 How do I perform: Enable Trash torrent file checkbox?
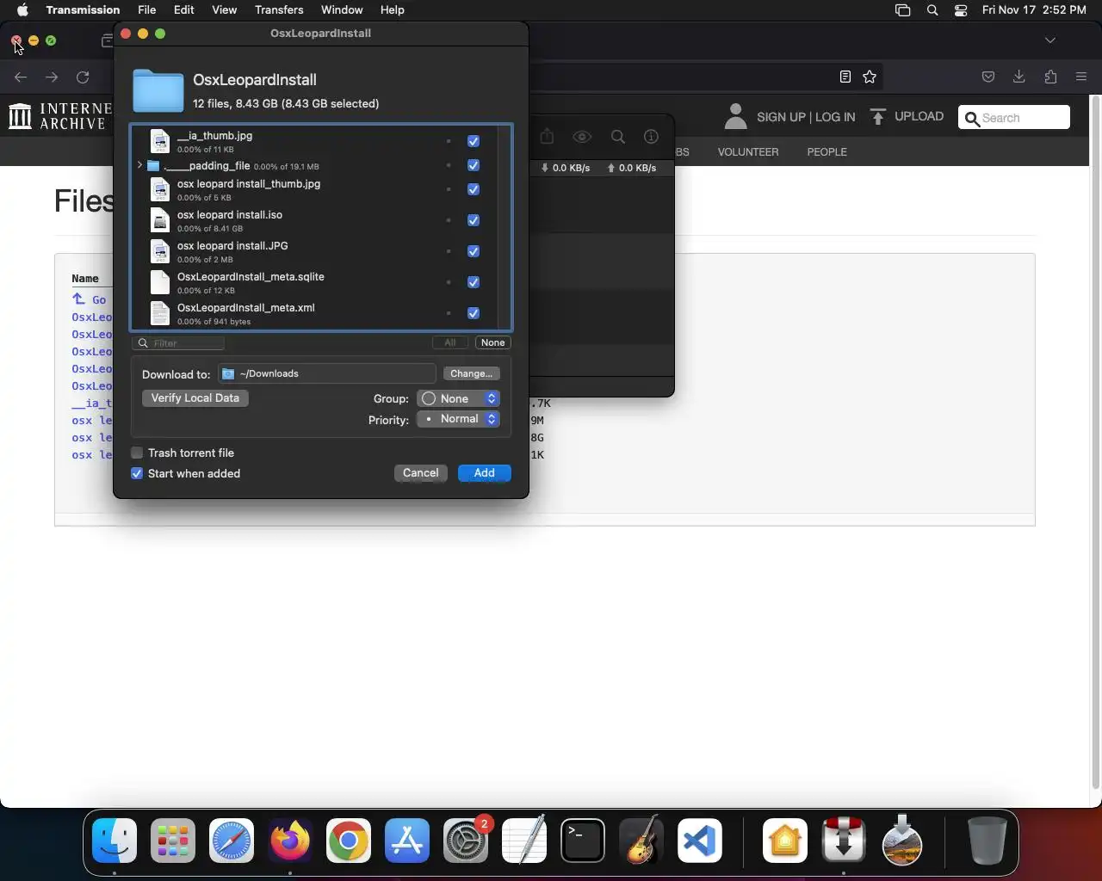[137, 453]
